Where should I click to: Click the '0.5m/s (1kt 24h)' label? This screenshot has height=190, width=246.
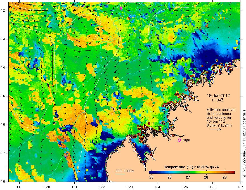pyautogui.click(x=219, y=125)
